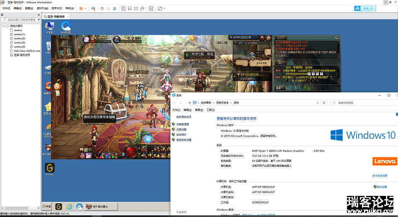This screenshot has width=398, height=217.
Task: Click back arrow in System window
Action: pyautogui.click(x=175, y=103)
